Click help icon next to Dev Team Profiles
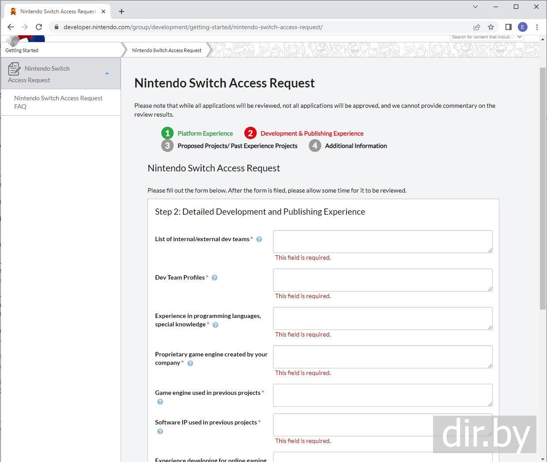Image resolution: width=547 pixels, height=462 pixels. coord(215,278)
